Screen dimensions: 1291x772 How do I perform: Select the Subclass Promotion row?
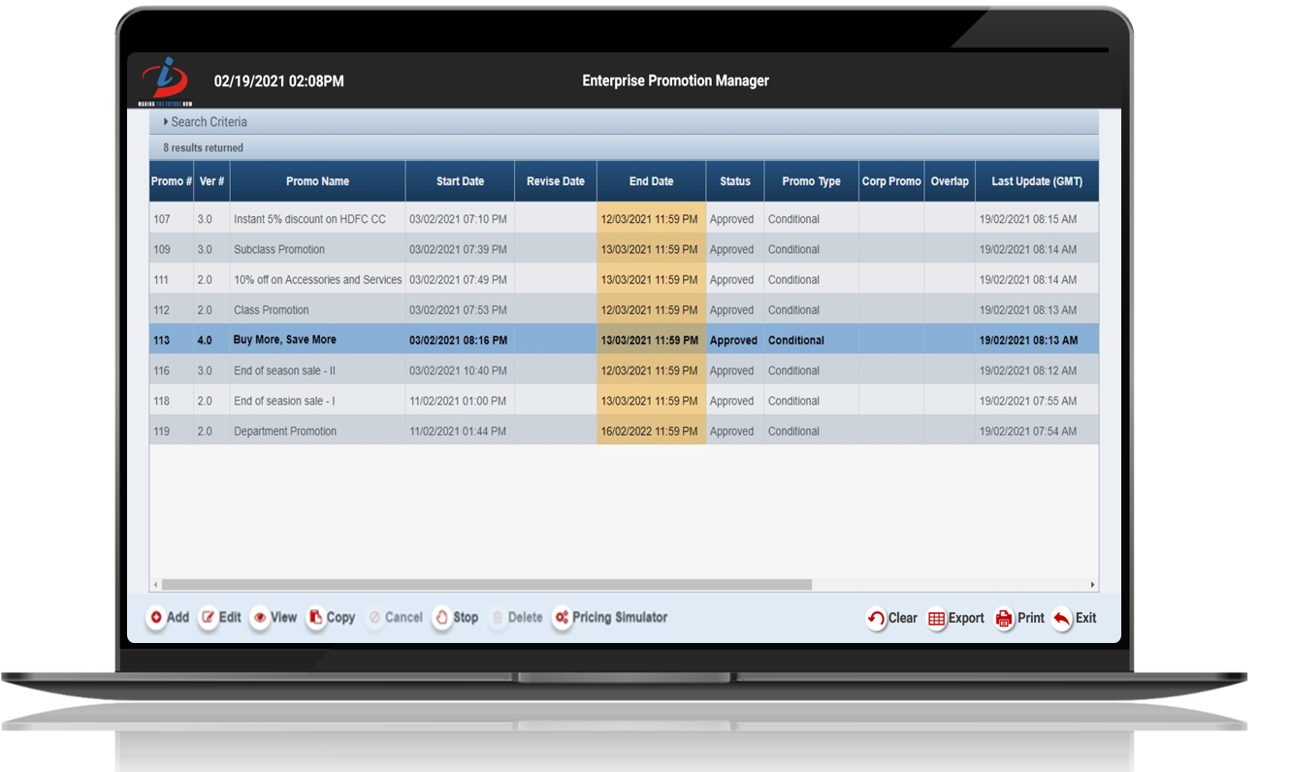279,249
